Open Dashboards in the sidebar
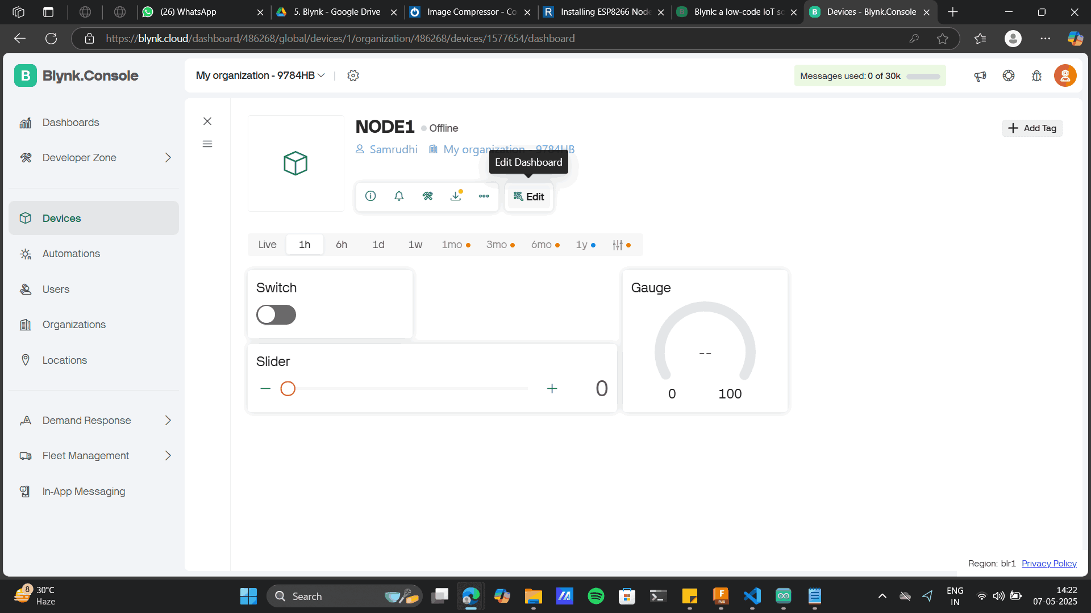Image resolution: width=1091 pixels, height=613 pixels. click(94, 123)
